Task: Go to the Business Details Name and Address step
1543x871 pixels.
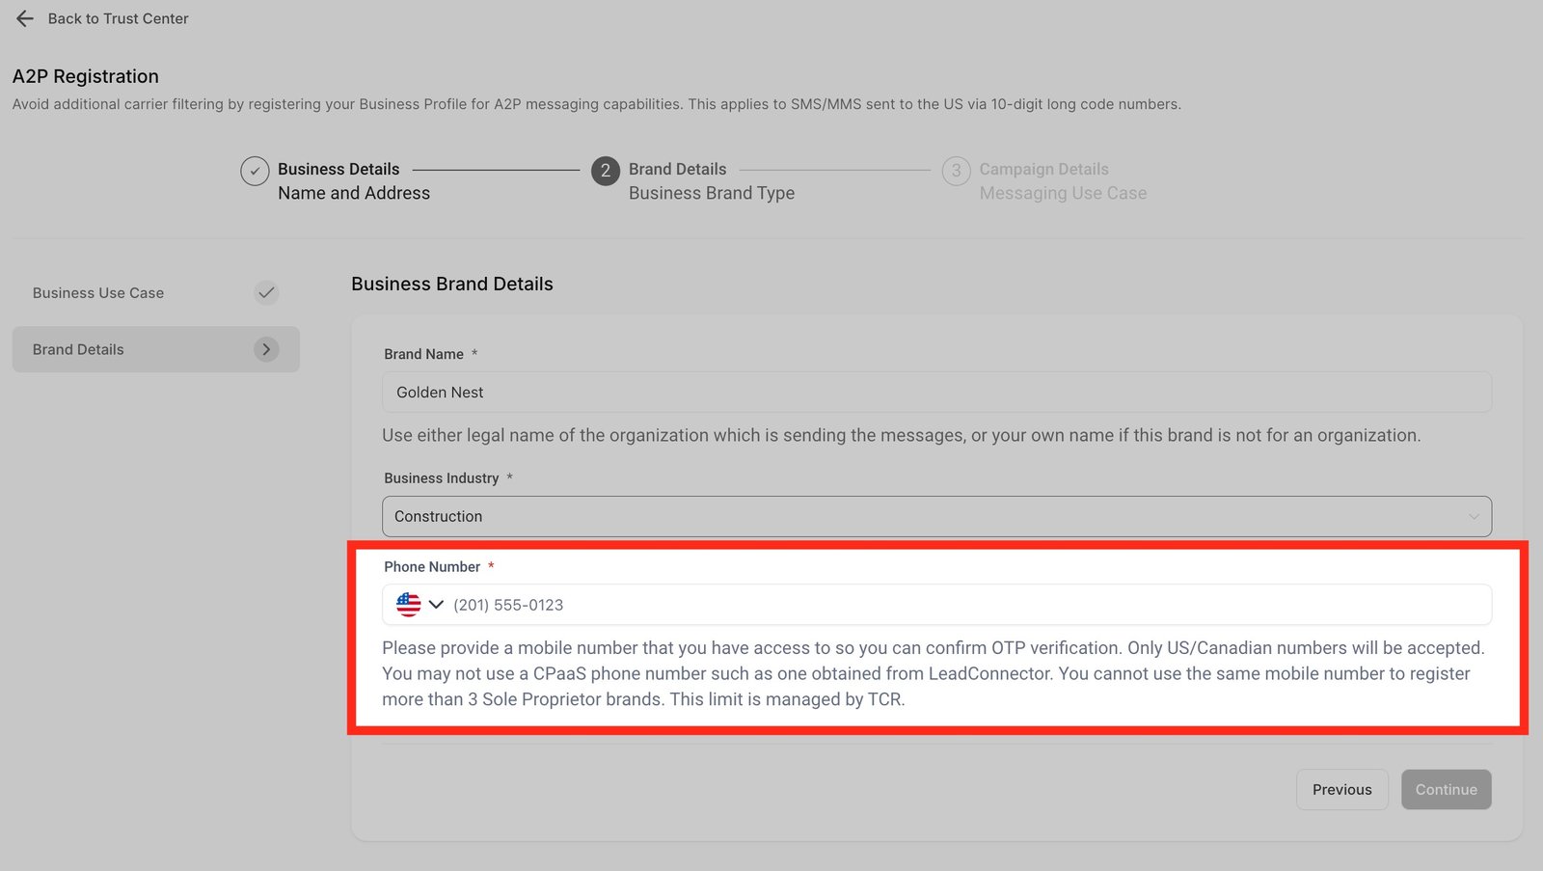Action: [353, 181]
